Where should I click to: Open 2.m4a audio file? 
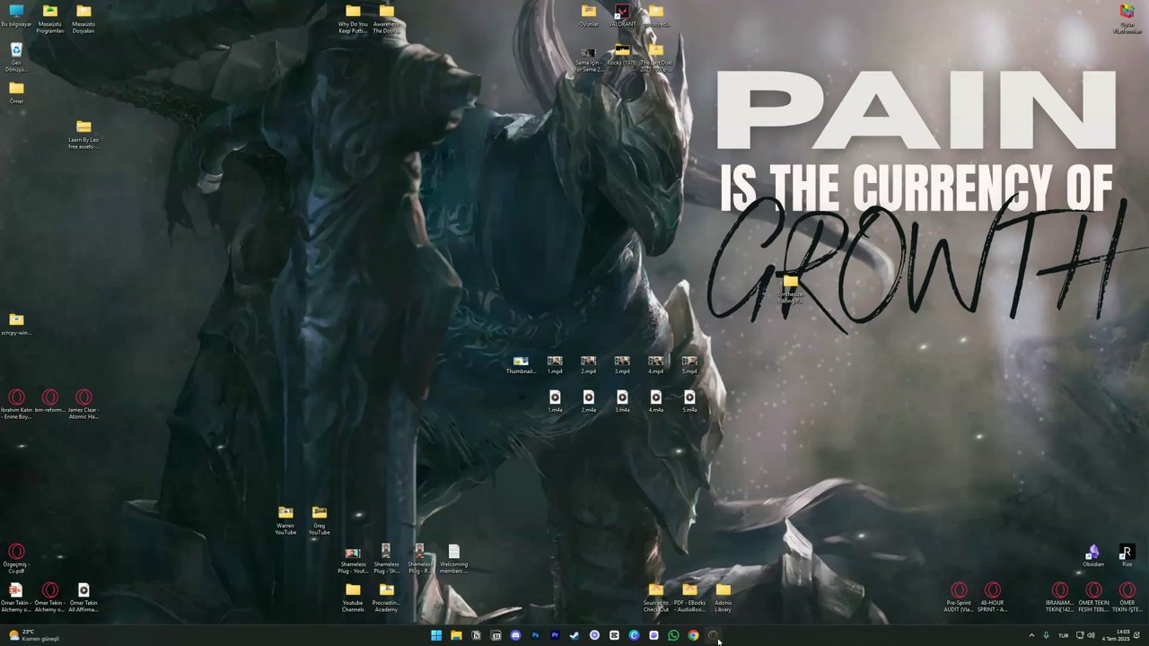tap(589, 401)
